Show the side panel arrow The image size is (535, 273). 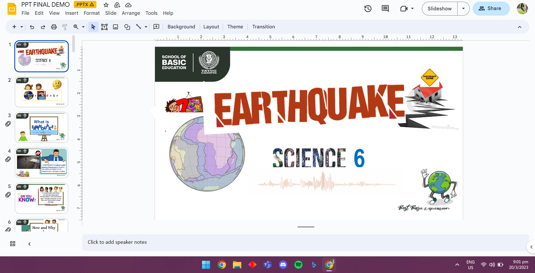click(531, 247)
